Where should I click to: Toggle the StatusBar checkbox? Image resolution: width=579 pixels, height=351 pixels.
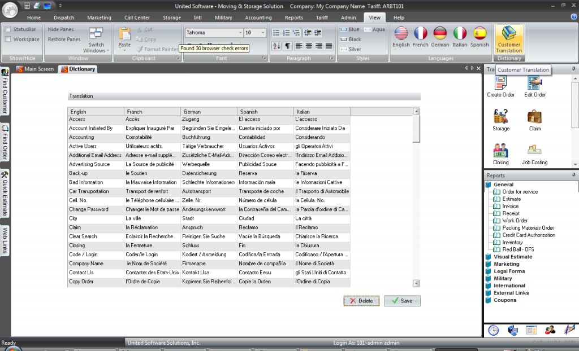(x=8, y=29)
